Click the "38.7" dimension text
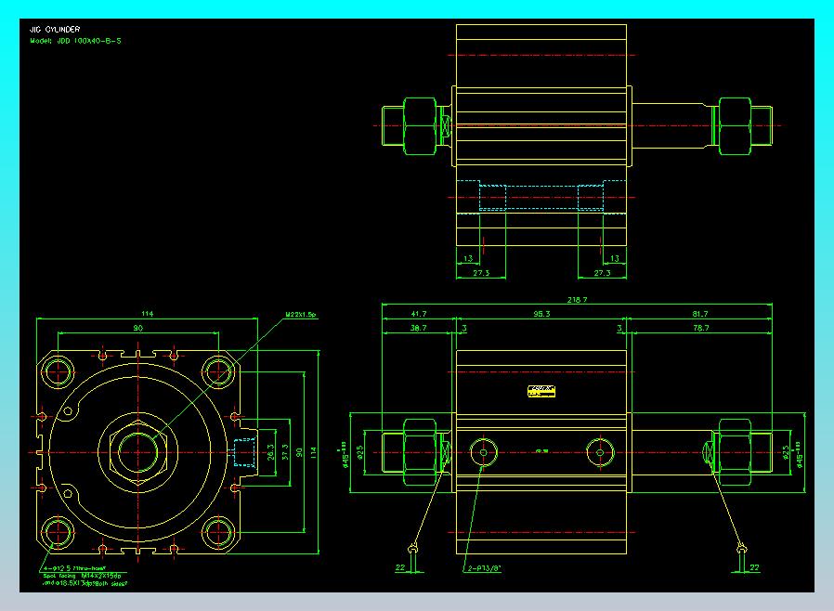Screen dimensions: 834x611 418,328
